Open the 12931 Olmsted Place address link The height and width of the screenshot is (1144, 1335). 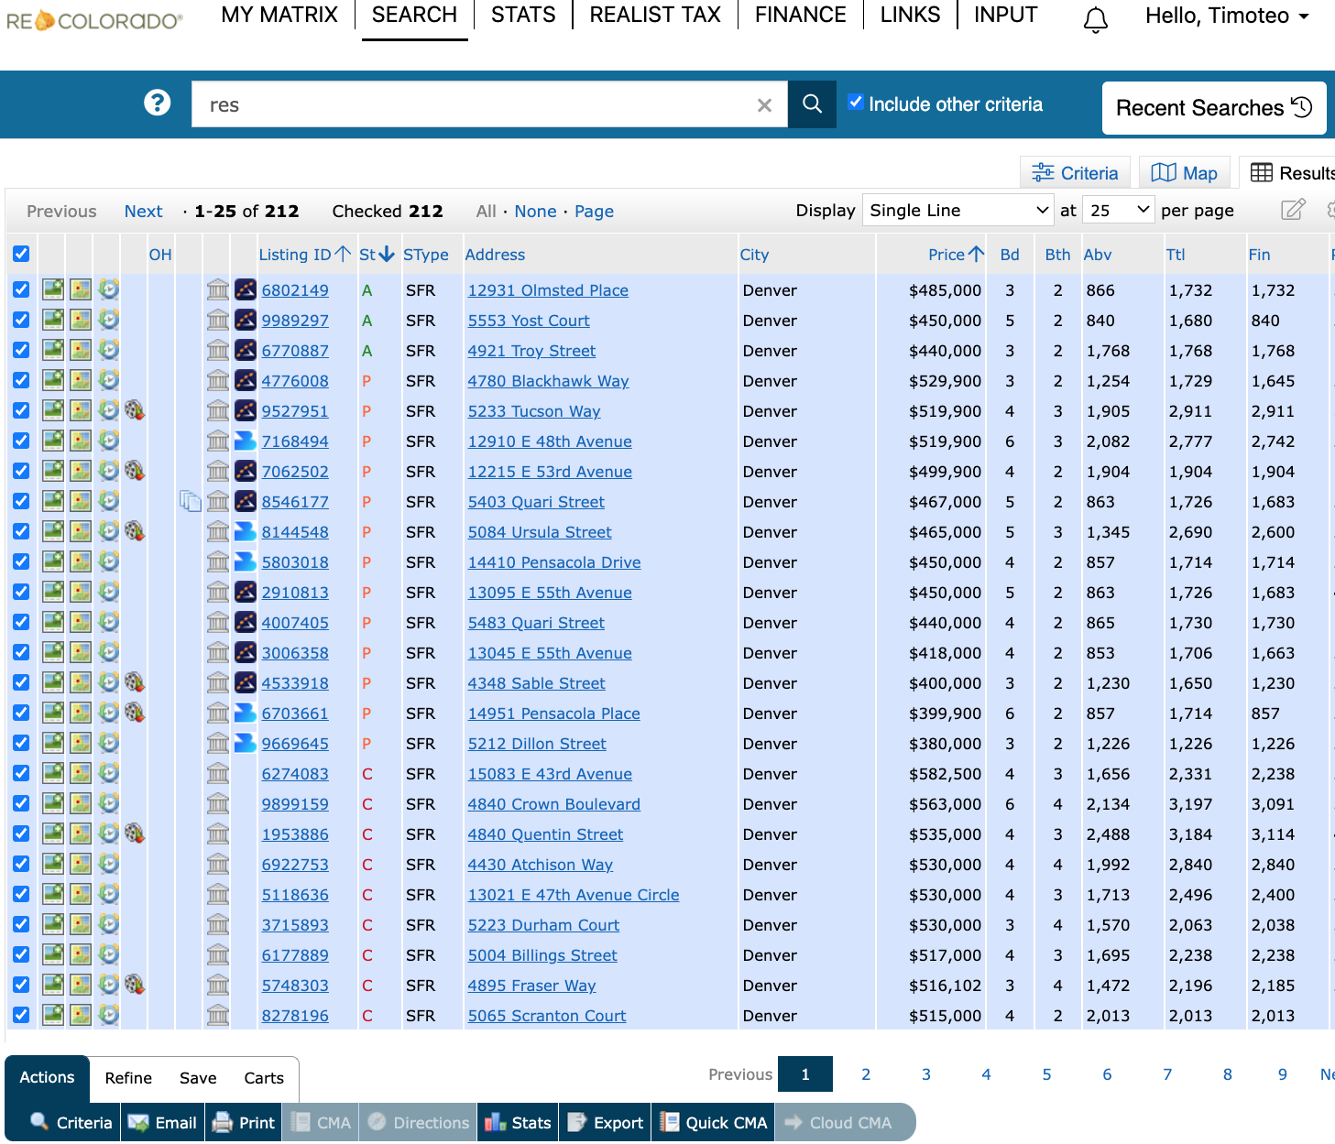click(548, 290)
